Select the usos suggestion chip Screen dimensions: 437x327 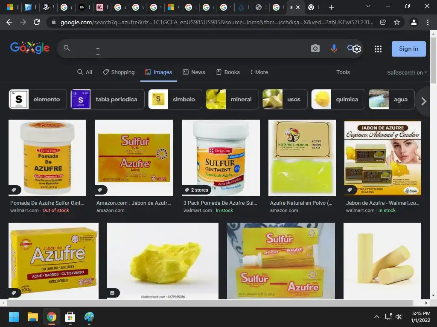tap(285, 99)
